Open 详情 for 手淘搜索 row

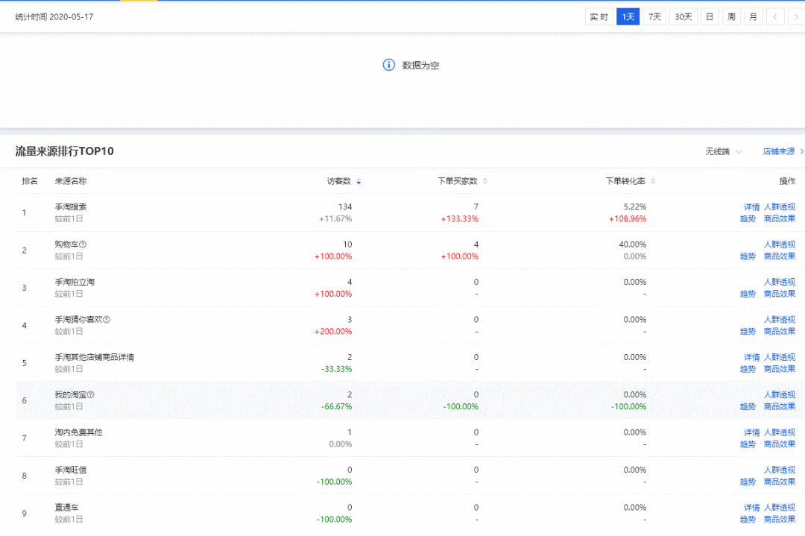pyautogui.click(x=751, y=207)
